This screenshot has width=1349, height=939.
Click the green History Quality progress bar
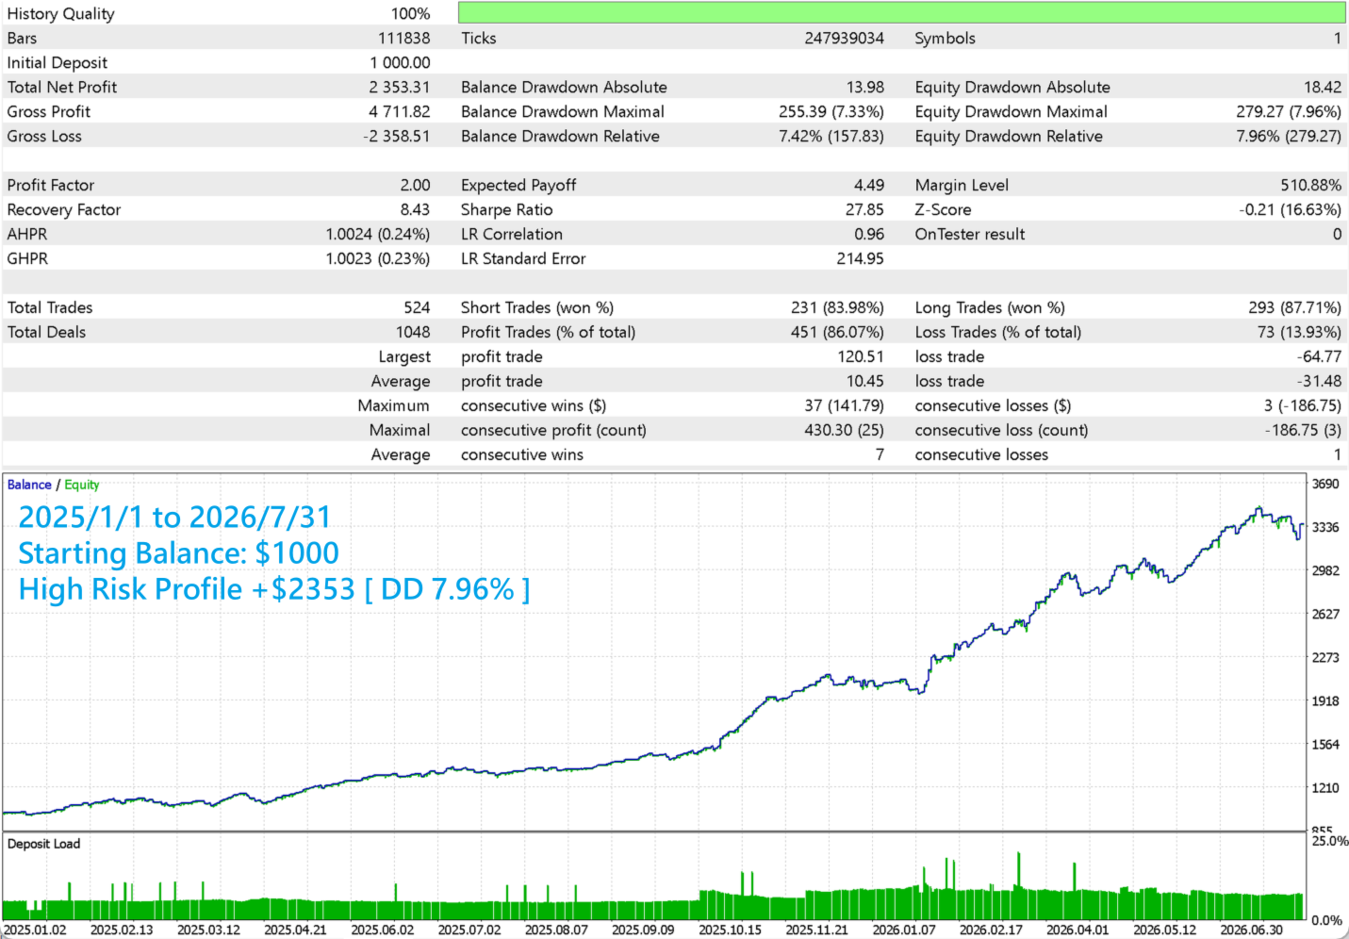click(x=901, y=12)
